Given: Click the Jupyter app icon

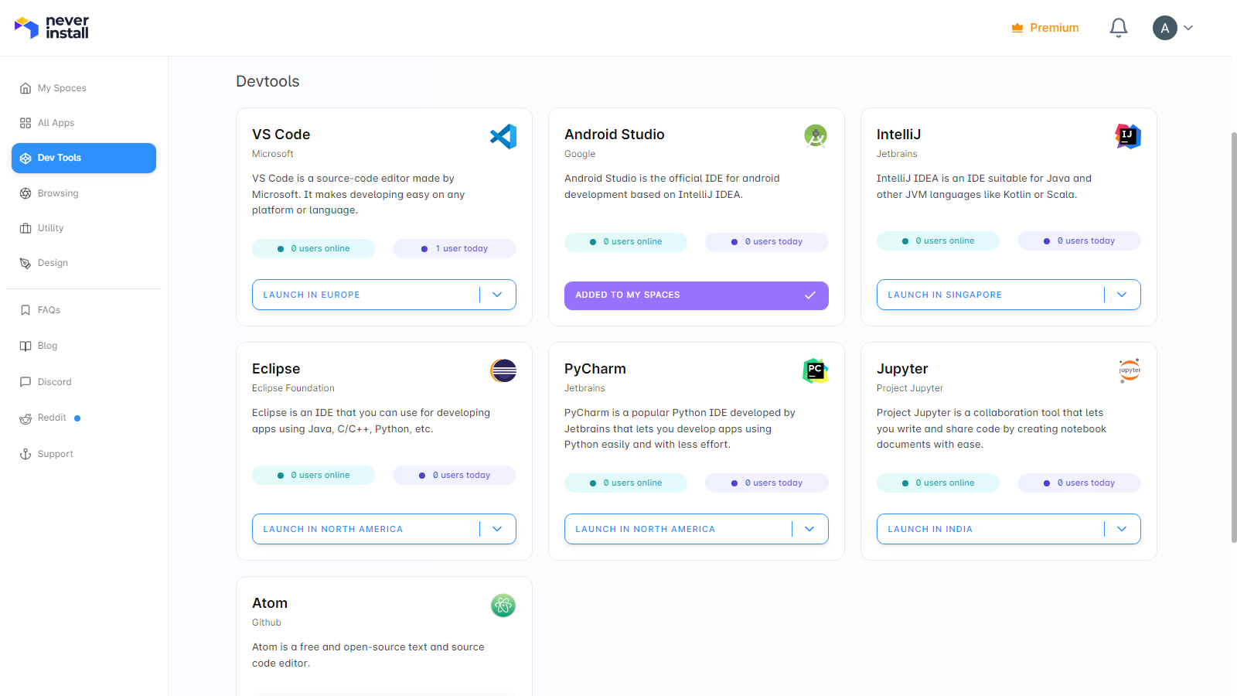Looking at the screenshot, I should click(x=1130, y=371).
